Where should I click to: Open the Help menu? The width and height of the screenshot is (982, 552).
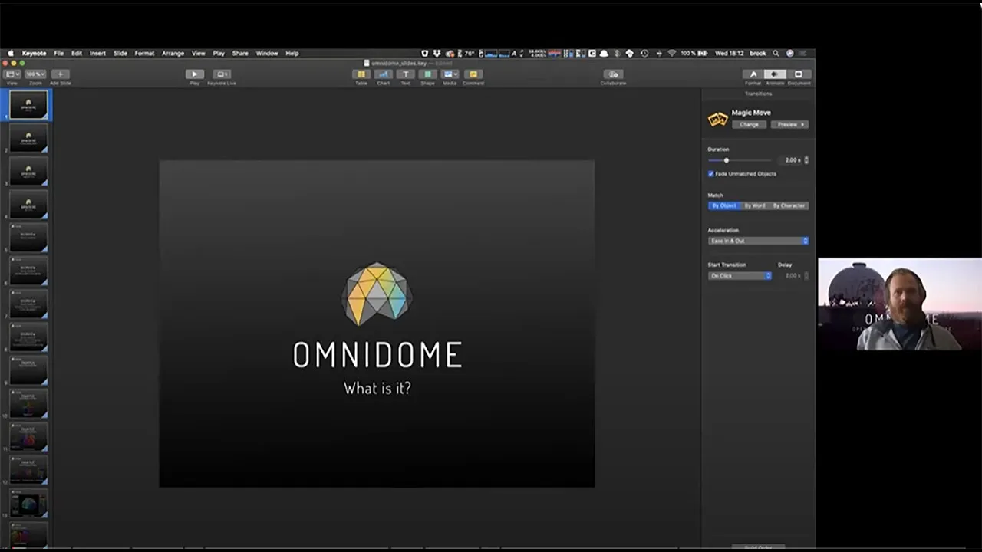292,54
